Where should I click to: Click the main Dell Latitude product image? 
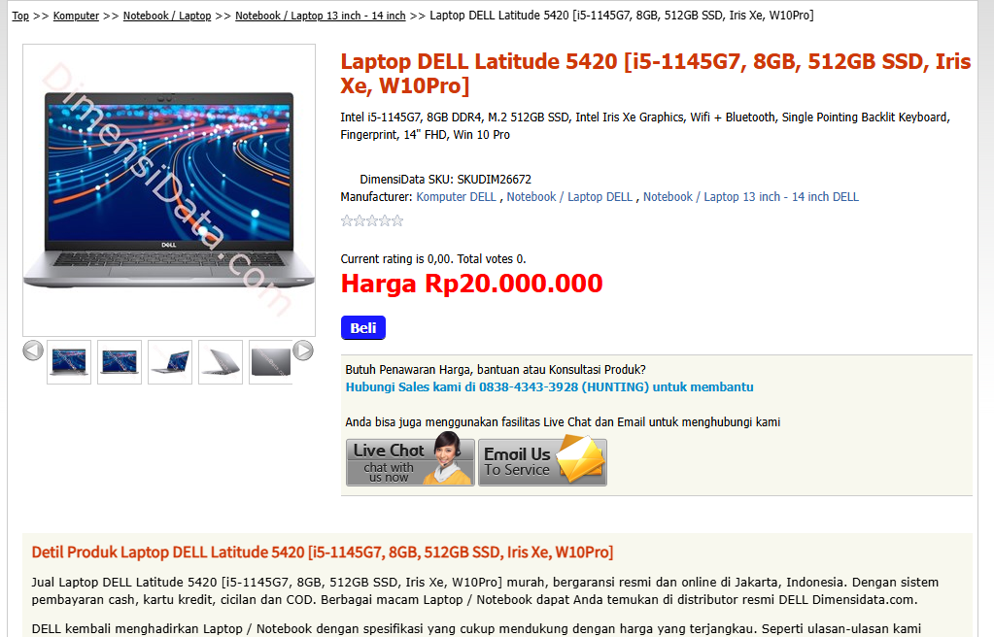pyautogui.click(x=169, y=190)
